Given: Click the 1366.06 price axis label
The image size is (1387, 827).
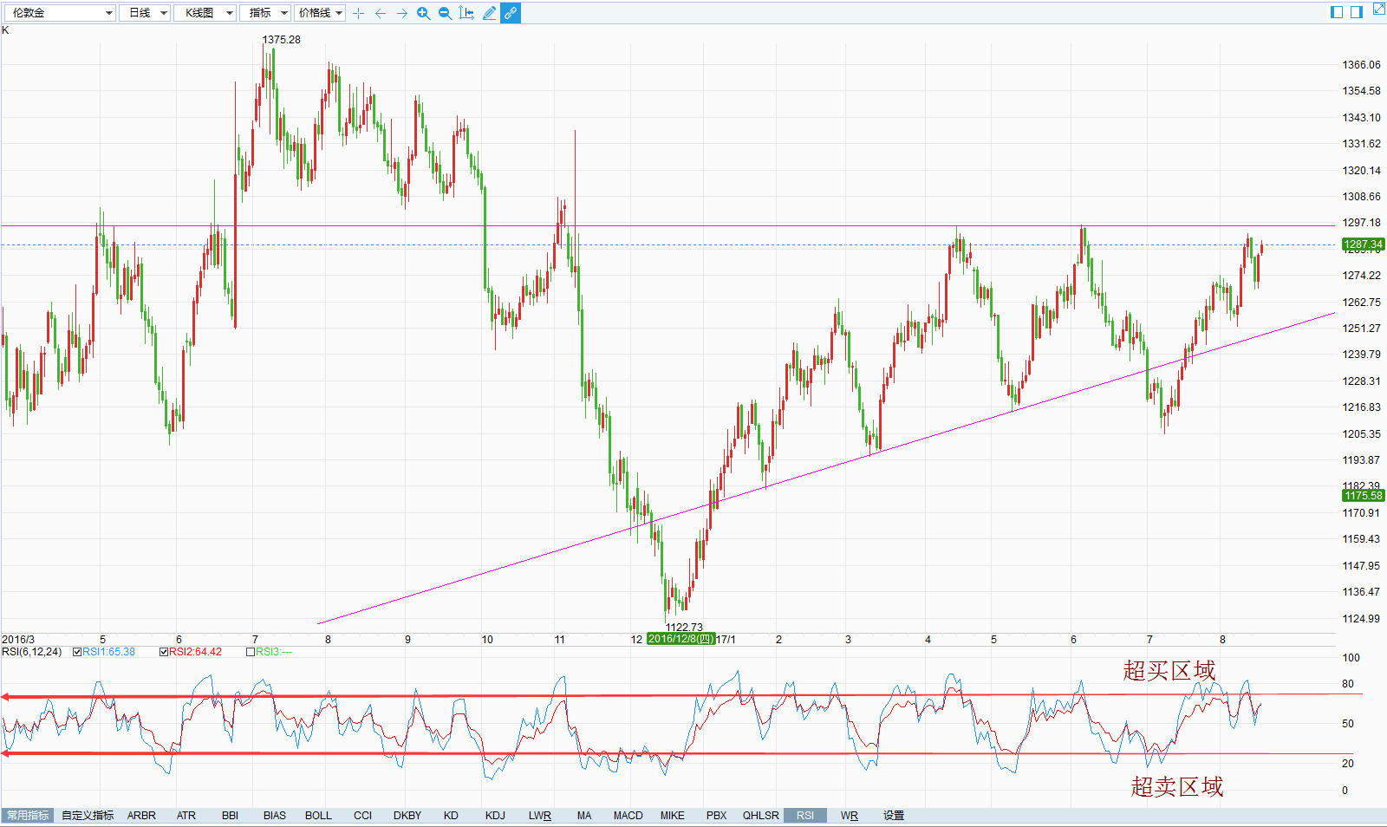Looking at the screenshot, I should point(1361,65).
